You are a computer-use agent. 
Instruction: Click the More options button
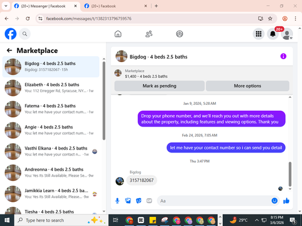click(x=248, y=86)
